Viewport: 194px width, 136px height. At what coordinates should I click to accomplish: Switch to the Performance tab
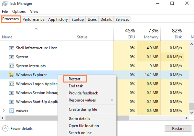tap(33, 19)
